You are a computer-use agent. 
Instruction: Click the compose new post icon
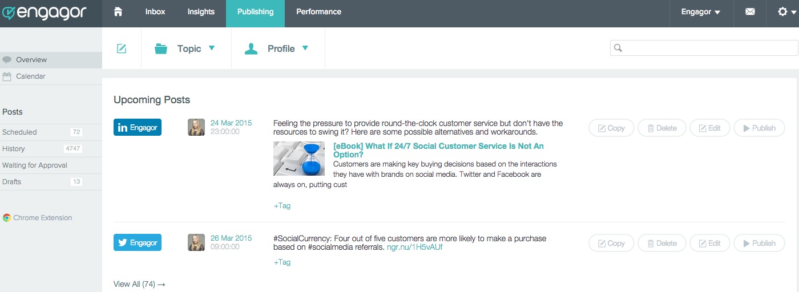click(122, 49)
